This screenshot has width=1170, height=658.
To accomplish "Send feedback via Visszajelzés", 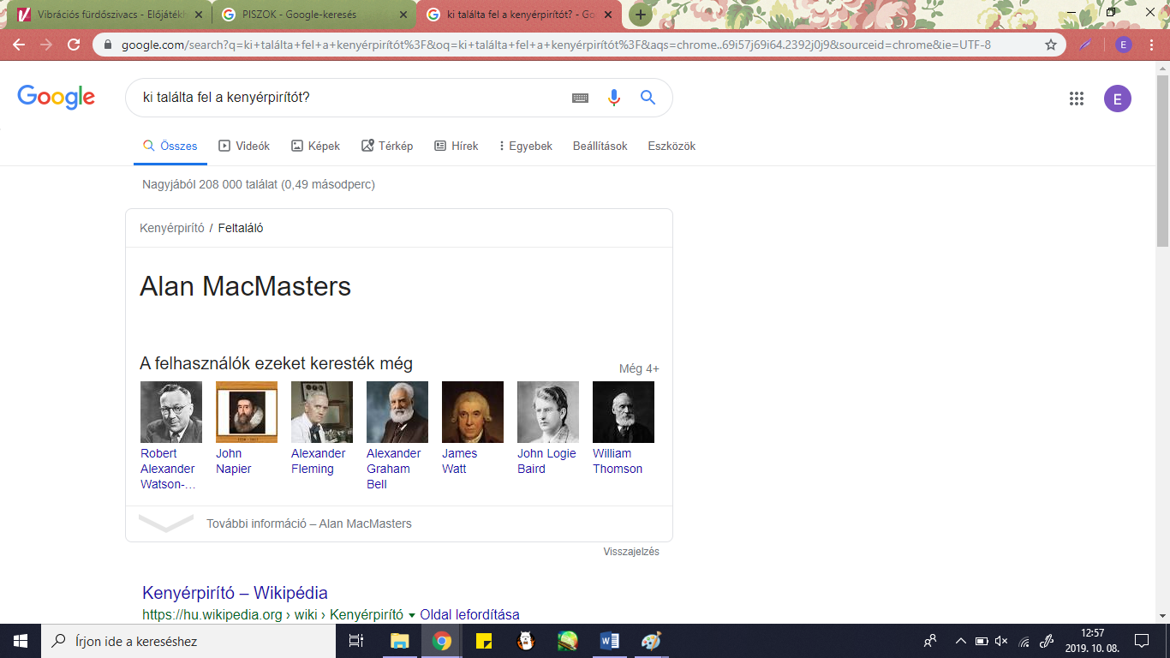I will tap(631, 552).
